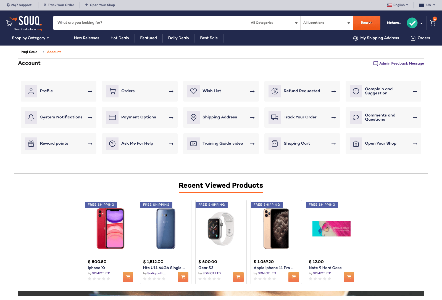The width and height of the screenshot is (442, 300).
Task: Open My Shipping Address in navbar
Action: tap(376, 38)
